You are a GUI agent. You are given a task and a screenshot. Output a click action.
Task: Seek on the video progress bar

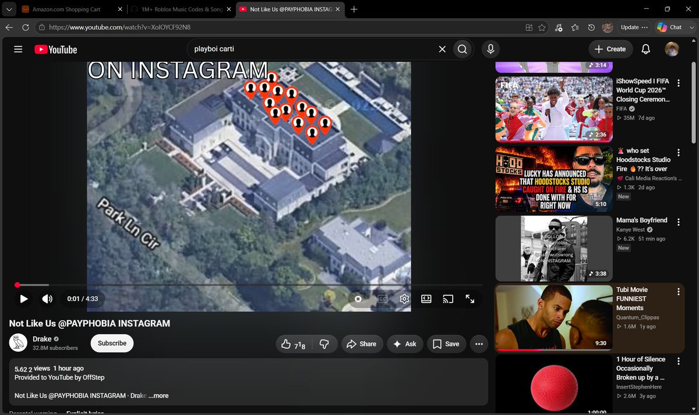[x=249, y=285]
